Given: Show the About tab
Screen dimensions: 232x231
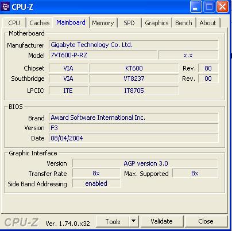Looking at the screenshot, I should coord(208,23).
